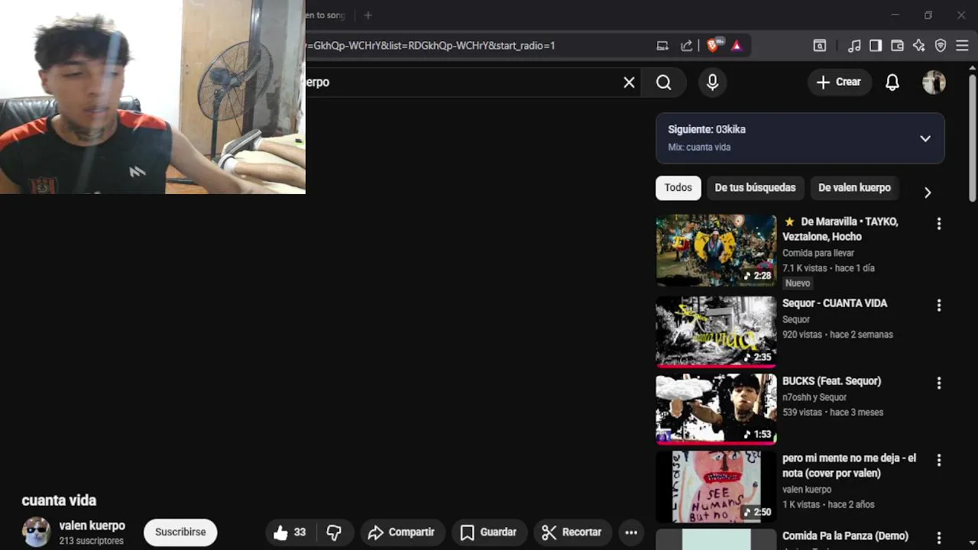Open options for Comida Pa la Panza
Image resolution: width=978 pixels, height=550 pixels.
[939, 538]
